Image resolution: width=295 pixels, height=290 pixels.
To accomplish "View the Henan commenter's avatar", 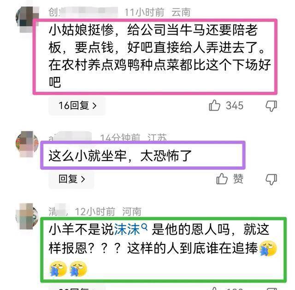I will (x=27, y=216).
